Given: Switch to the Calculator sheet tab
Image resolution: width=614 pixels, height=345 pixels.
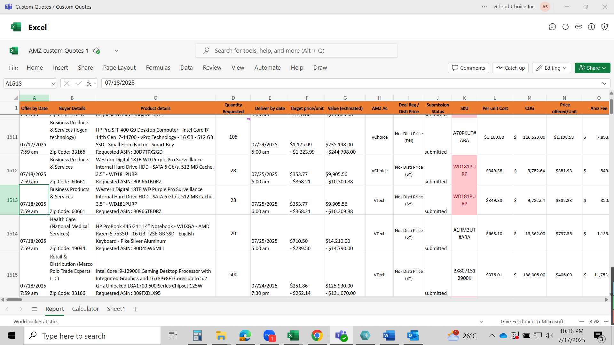Looking at the screenshot, I should (85, 309).
